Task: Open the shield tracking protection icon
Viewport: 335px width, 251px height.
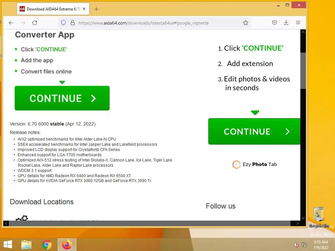Action: (63, 23)
